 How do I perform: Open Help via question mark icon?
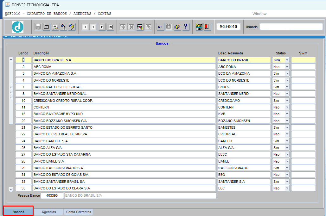click(x=186, y=27)
